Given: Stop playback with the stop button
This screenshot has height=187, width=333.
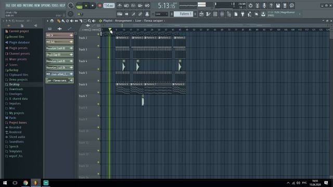Looking at the screenshot, I should [x=93, y=6].
